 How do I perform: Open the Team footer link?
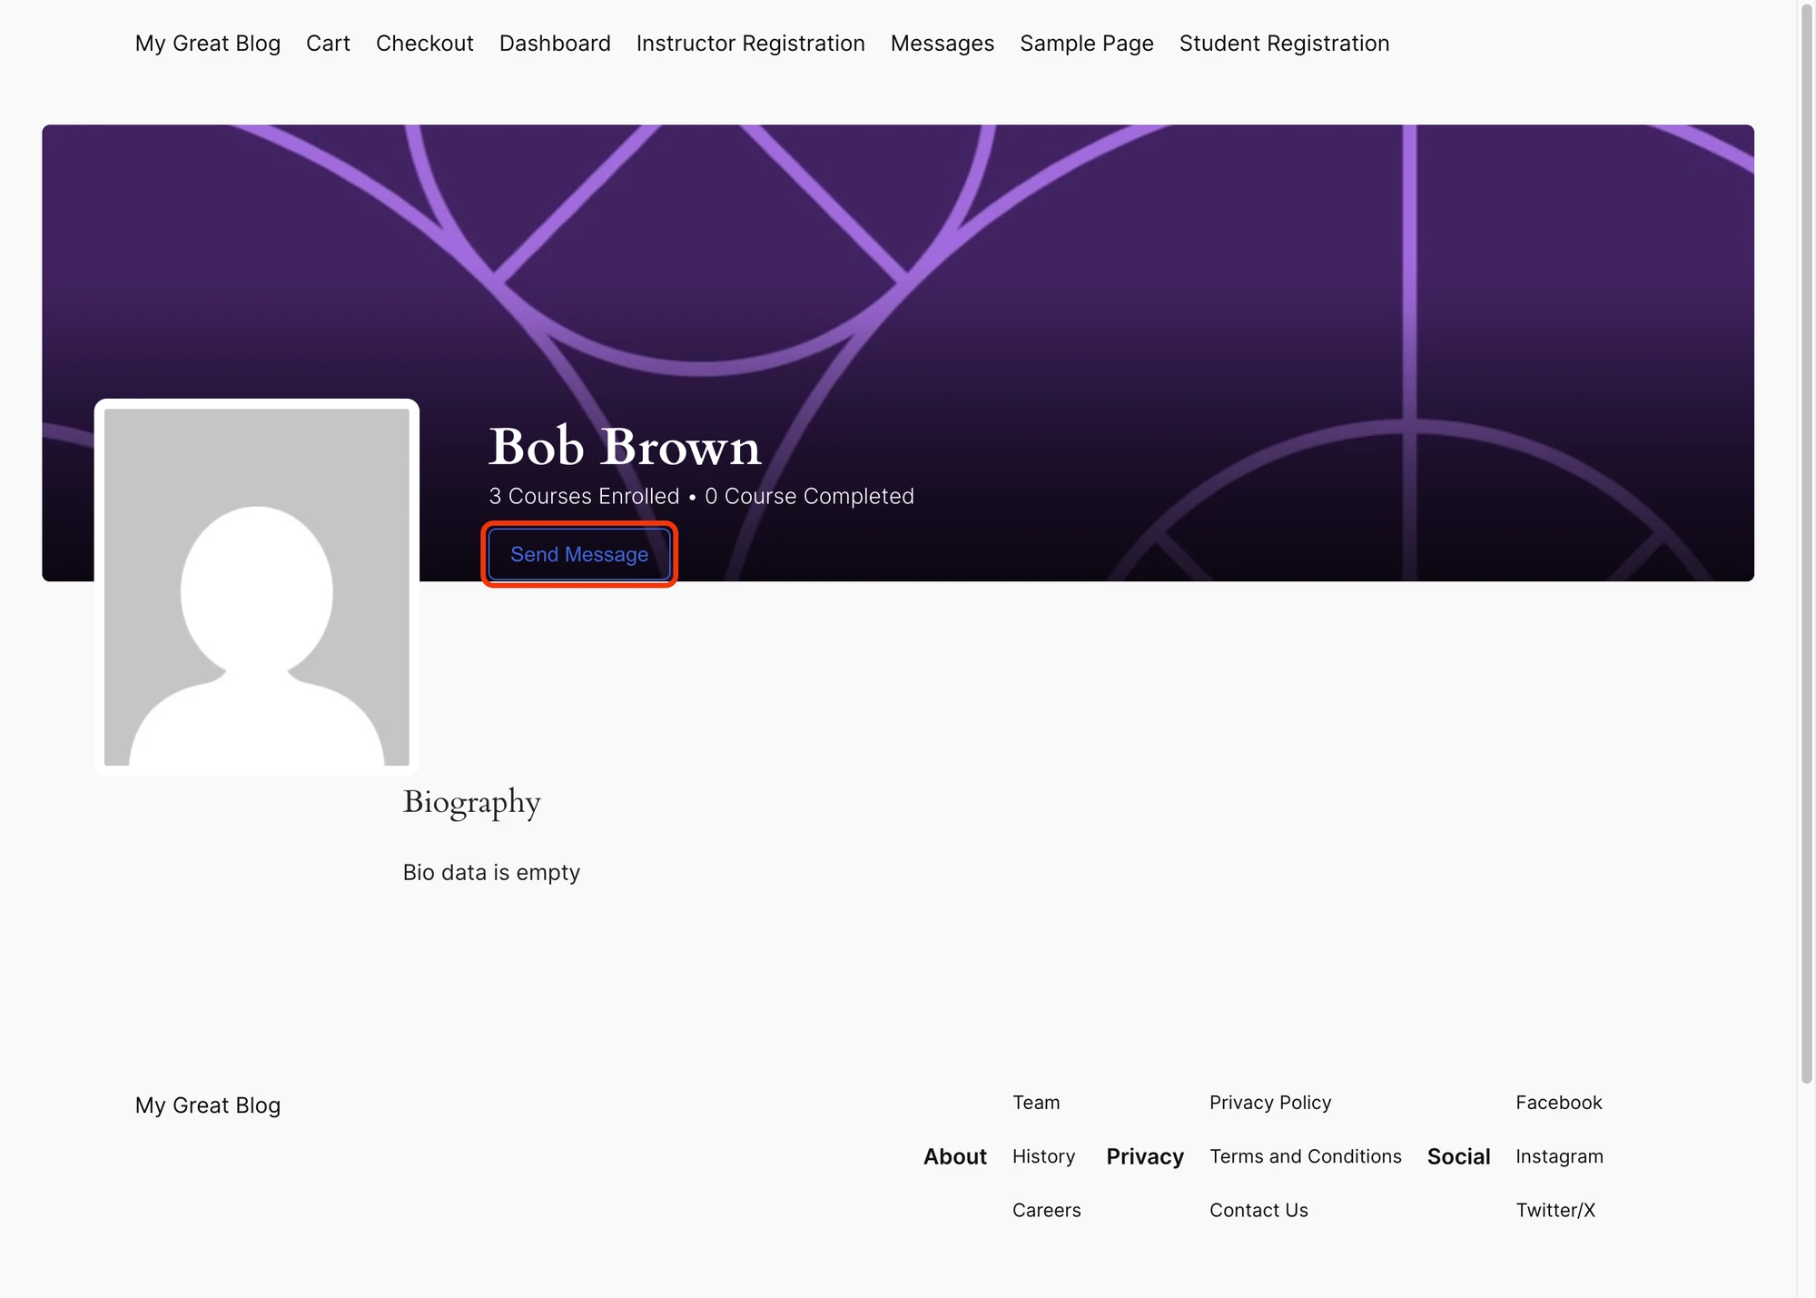click(1036, 1103)
